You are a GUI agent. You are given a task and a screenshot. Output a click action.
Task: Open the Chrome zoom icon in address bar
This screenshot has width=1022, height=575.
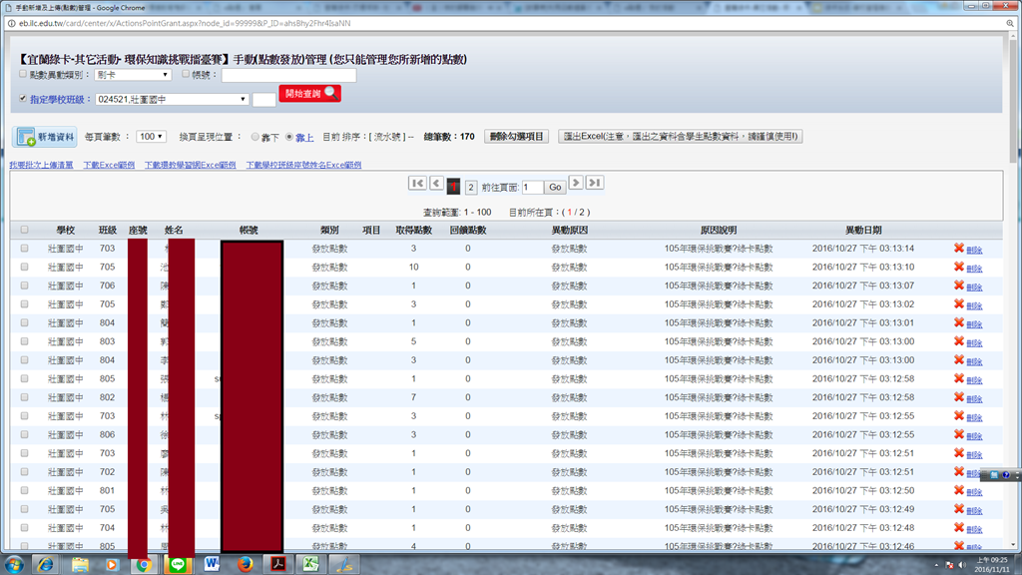click(x=1010, y=23)
